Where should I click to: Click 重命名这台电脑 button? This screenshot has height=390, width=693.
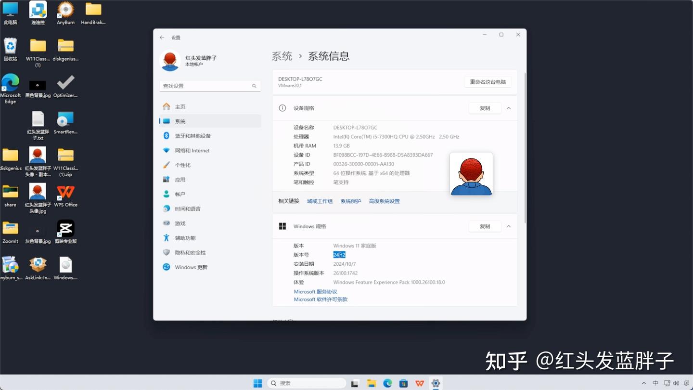488,82
